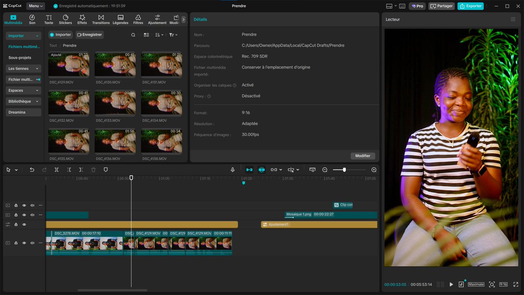Click the undo arrow icon
Viewport: 524px width, 295px height.
(32, 170)
